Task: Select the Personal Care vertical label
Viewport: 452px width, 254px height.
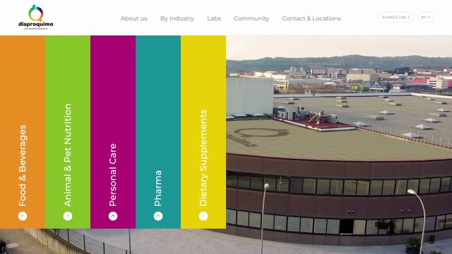Action: [113, 175]
